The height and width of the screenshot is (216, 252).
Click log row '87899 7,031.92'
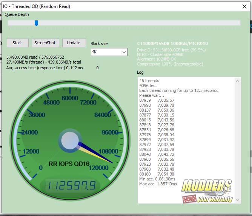coord(157,140)
